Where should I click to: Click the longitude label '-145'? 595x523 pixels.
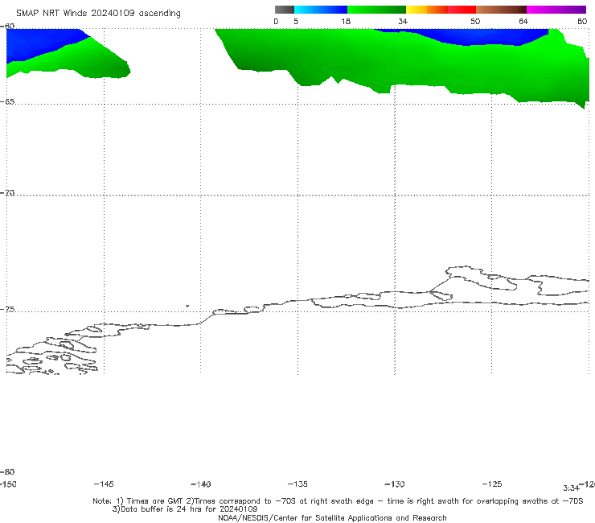(x=104, y=484)
